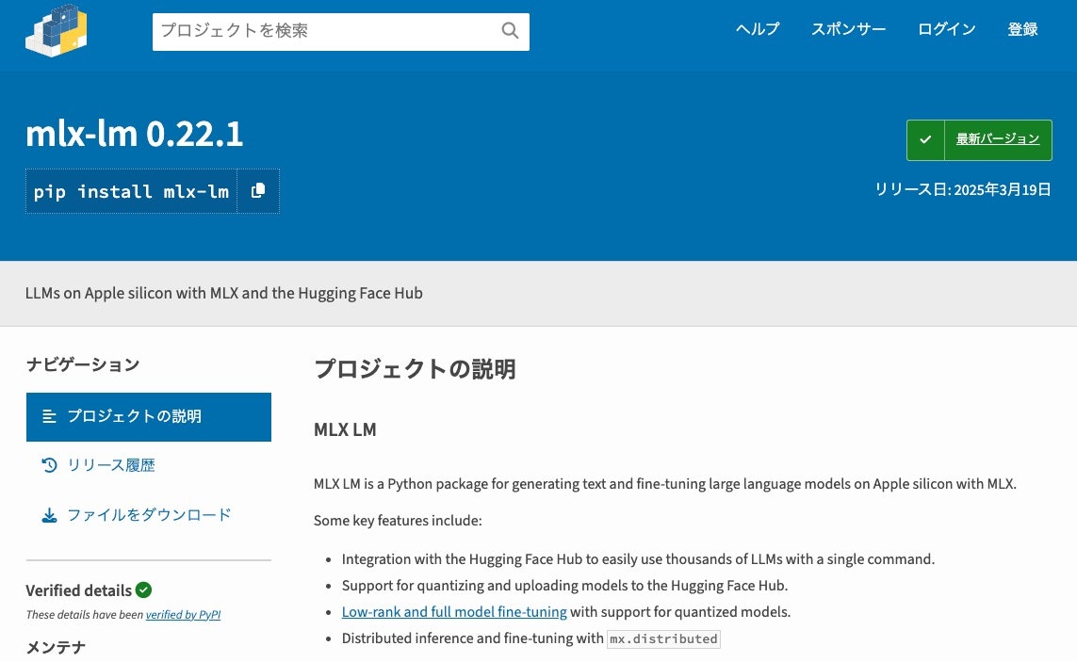
Task: Copy pip install command to clipboard
Action: 258,191
